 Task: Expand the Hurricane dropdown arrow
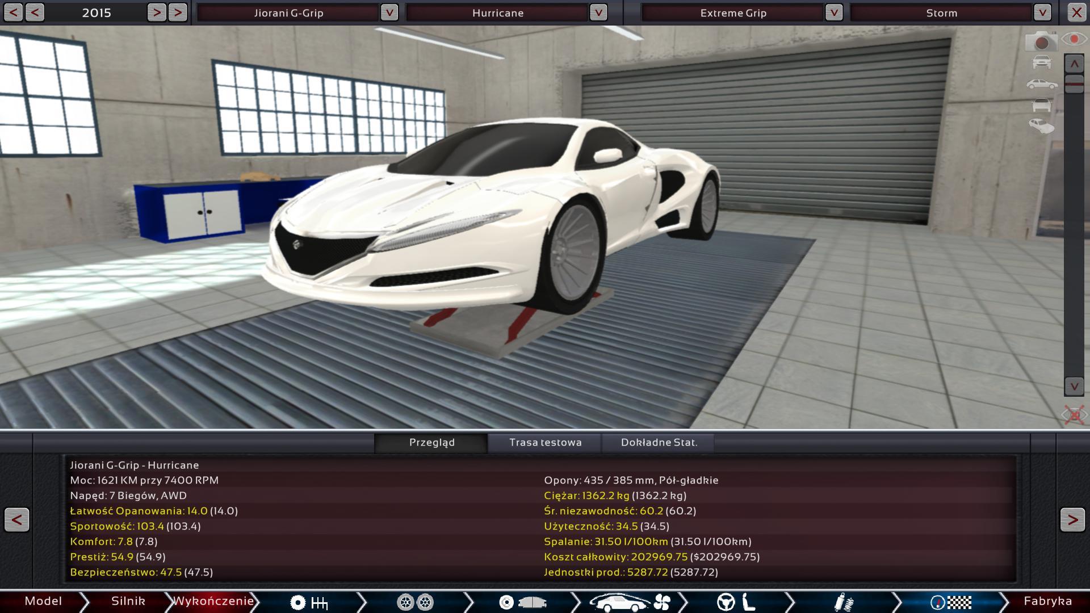click(598, 12)
